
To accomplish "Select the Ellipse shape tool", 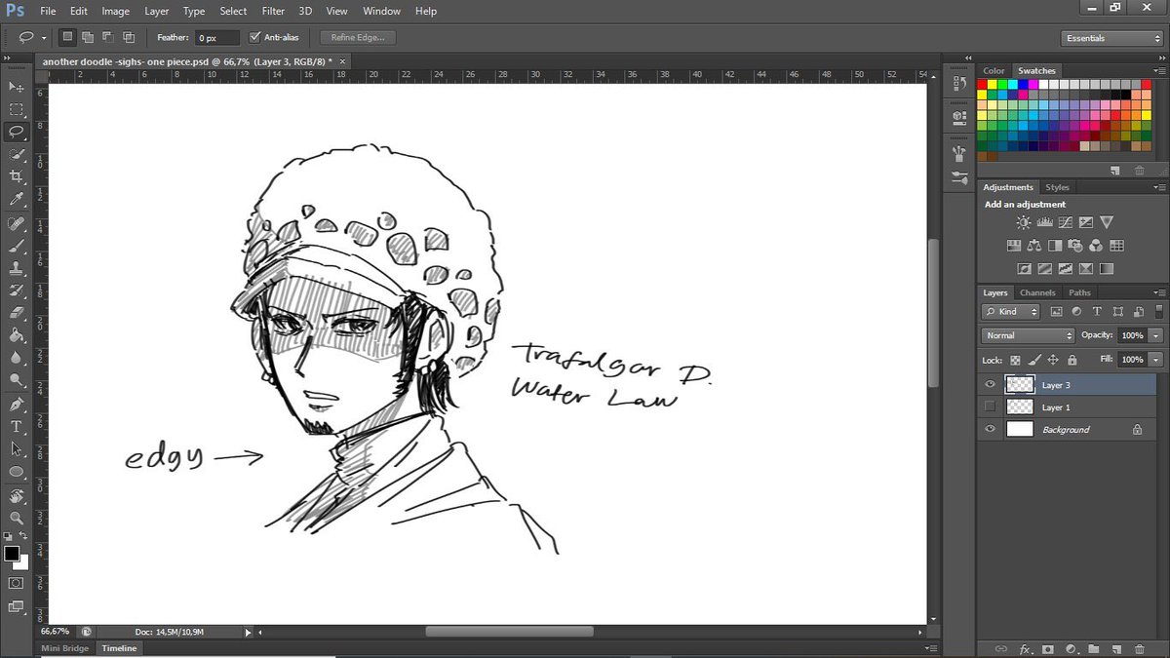I will [17, 472].
